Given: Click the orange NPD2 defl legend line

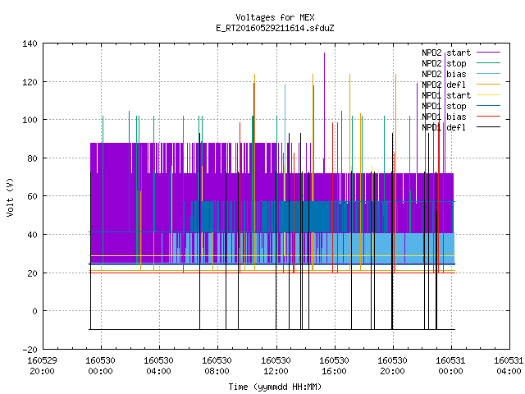Looking at the screenshot, I should coord(488,85).
